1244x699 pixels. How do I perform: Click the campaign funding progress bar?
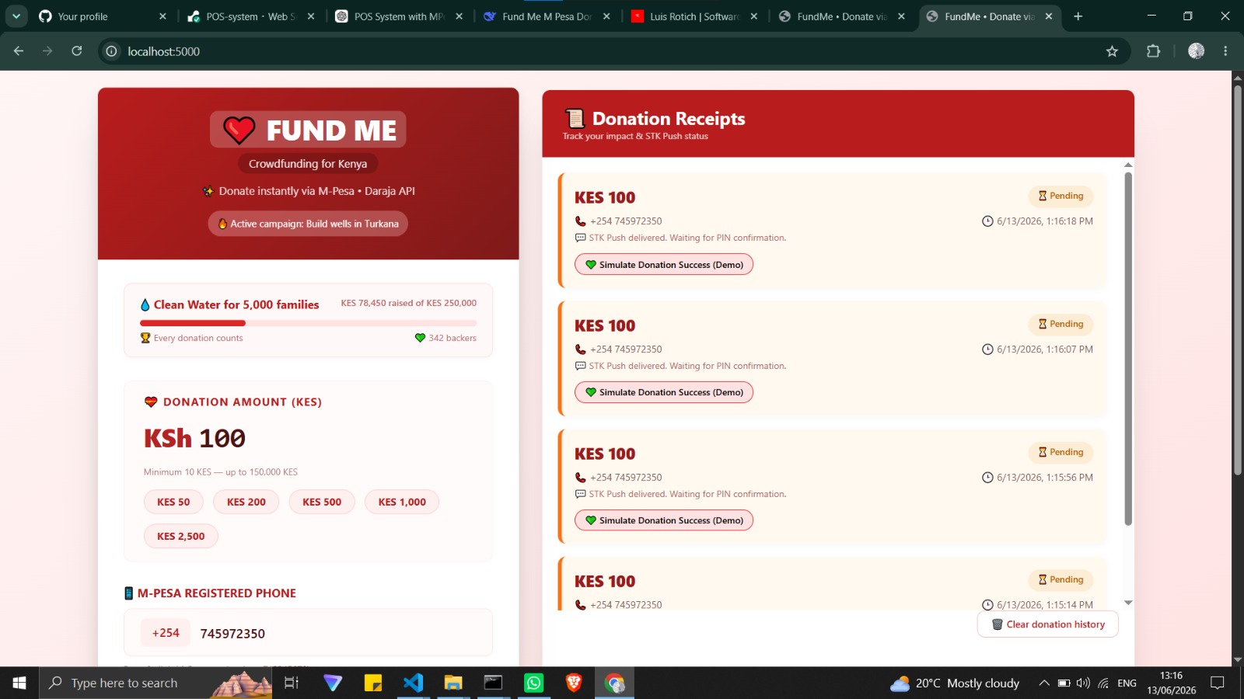(x=309, y=322)
